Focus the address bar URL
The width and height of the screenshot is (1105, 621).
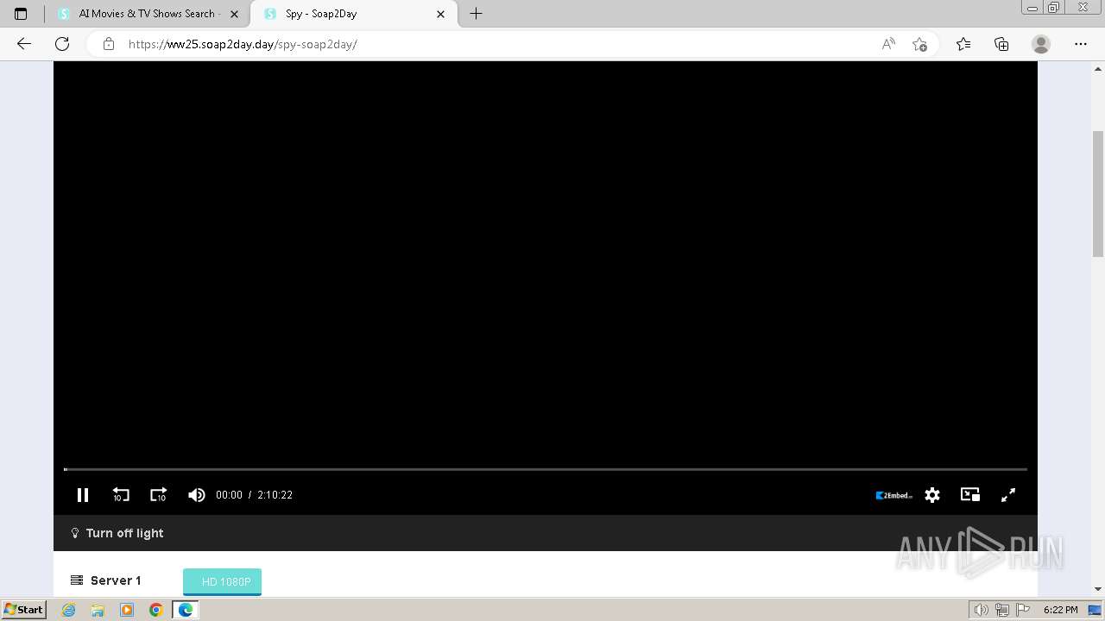(243, 44)
